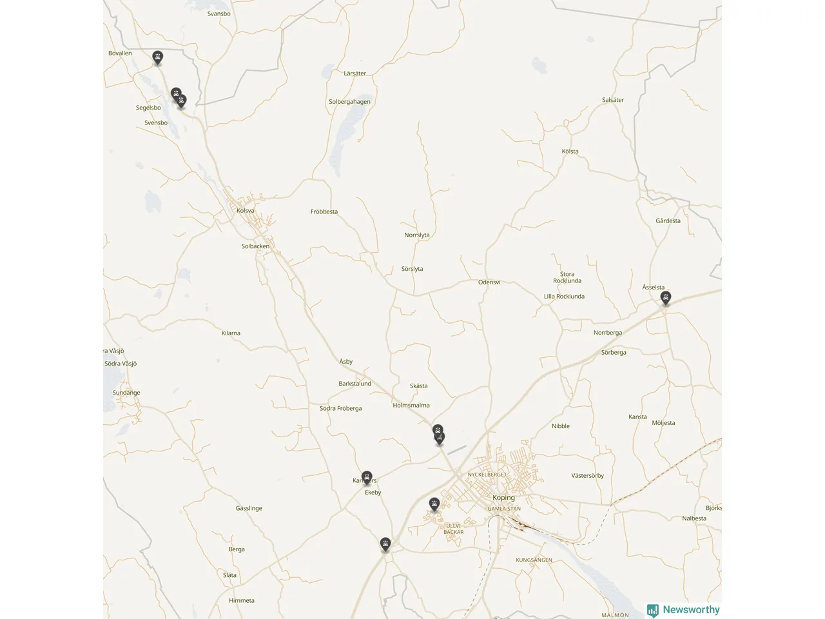Click the Odensvi place label
Viewport: 825px width, 619px height.
489,282
